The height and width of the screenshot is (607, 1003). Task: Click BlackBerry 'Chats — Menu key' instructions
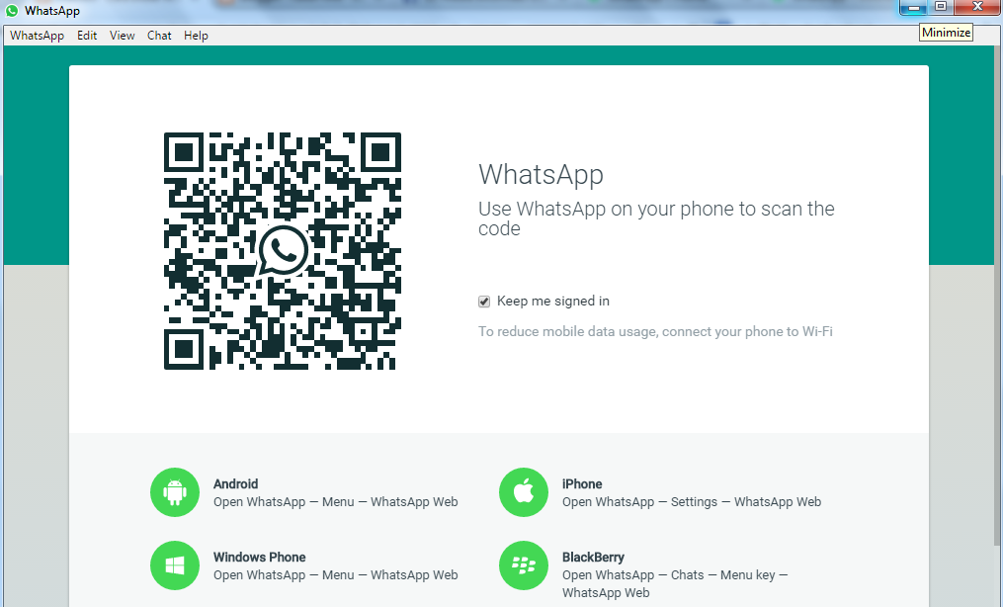pyautogui.click(x=675, y=584)
